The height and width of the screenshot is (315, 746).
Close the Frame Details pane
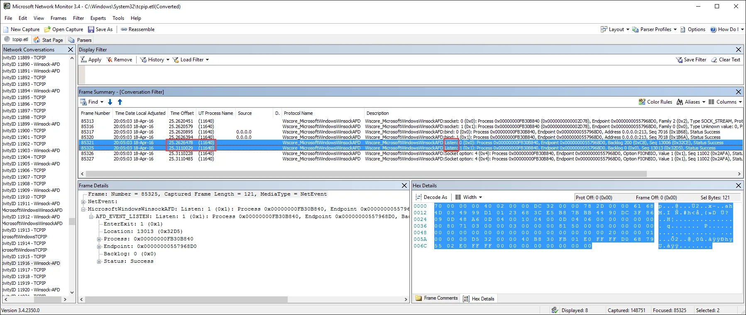pyautogui.click(x=404, y=186)
